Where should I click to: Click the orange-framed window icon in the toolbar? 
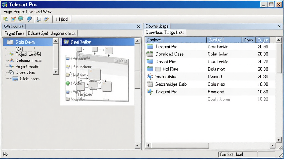pyautogui.click(x=13, y=19)
